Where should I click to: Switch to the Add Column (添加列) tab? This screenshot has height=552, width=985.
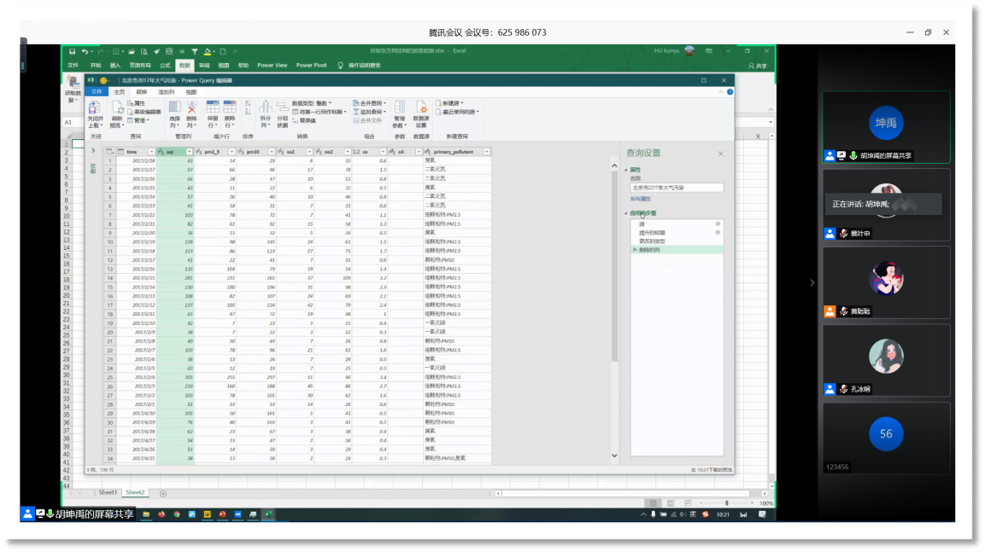[166, 92]
